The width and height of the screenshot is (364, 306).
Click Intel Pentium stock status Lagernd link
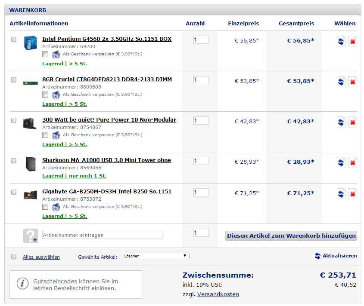pyautogui.click(x=65, y=64)
